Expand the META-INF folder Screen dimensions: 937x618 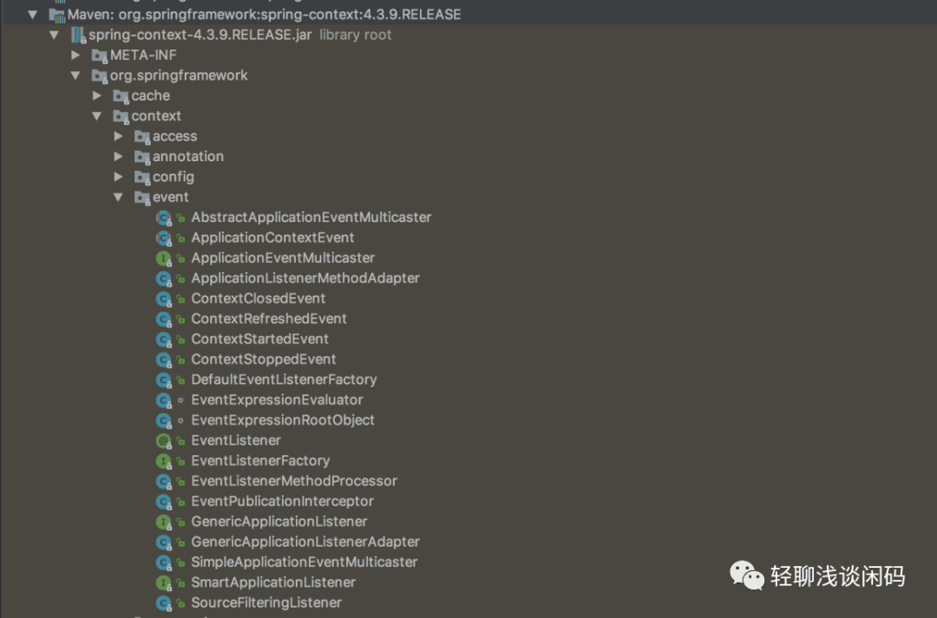pos(75,55)
